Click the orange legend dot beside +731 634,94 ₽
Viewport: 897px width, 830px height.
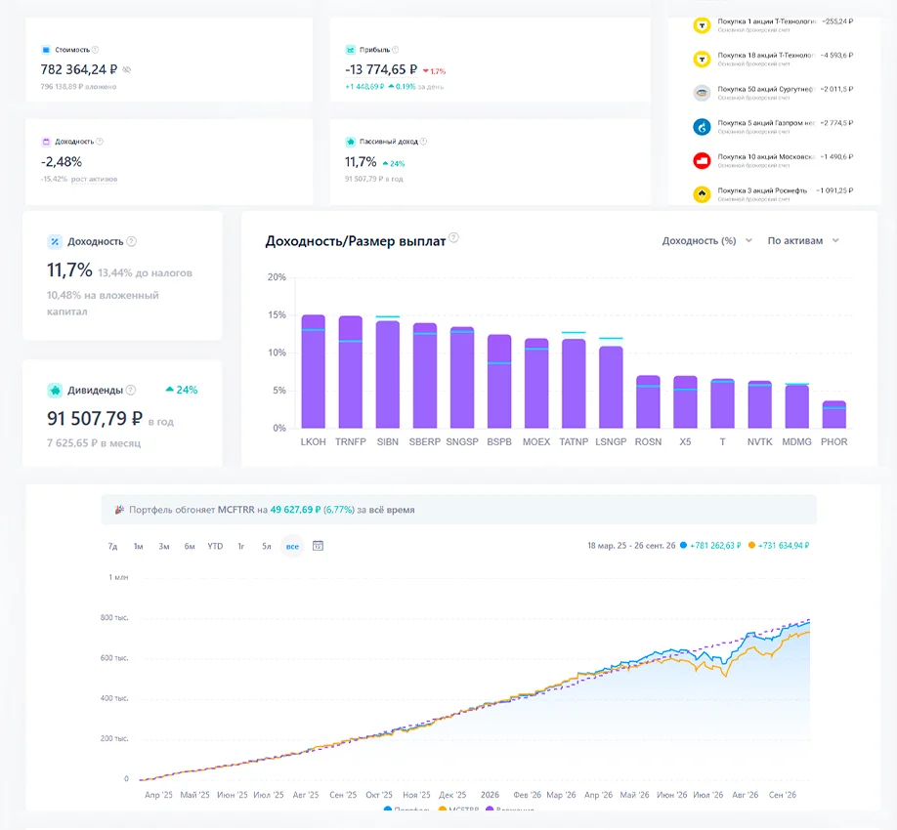click(751, 545)
